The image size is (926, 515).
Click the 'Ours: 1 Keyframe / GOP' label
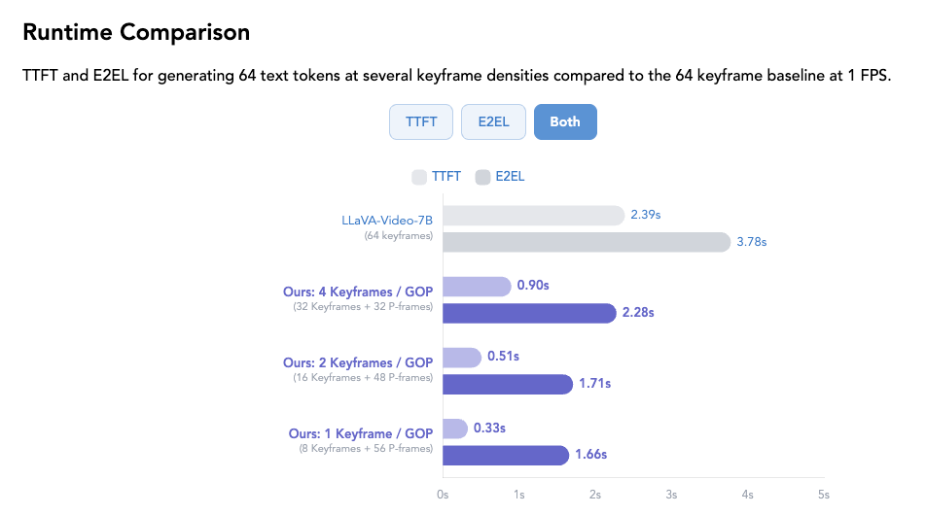(x=360, y=434)
